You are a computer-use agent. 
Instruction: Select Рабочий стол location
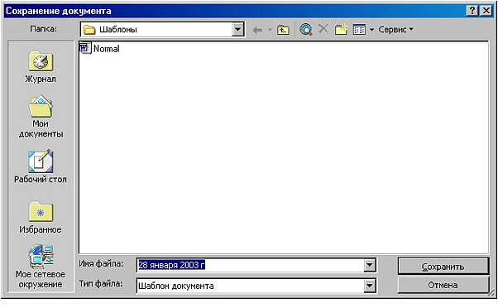pyautogui.click(x=41, y=166)
